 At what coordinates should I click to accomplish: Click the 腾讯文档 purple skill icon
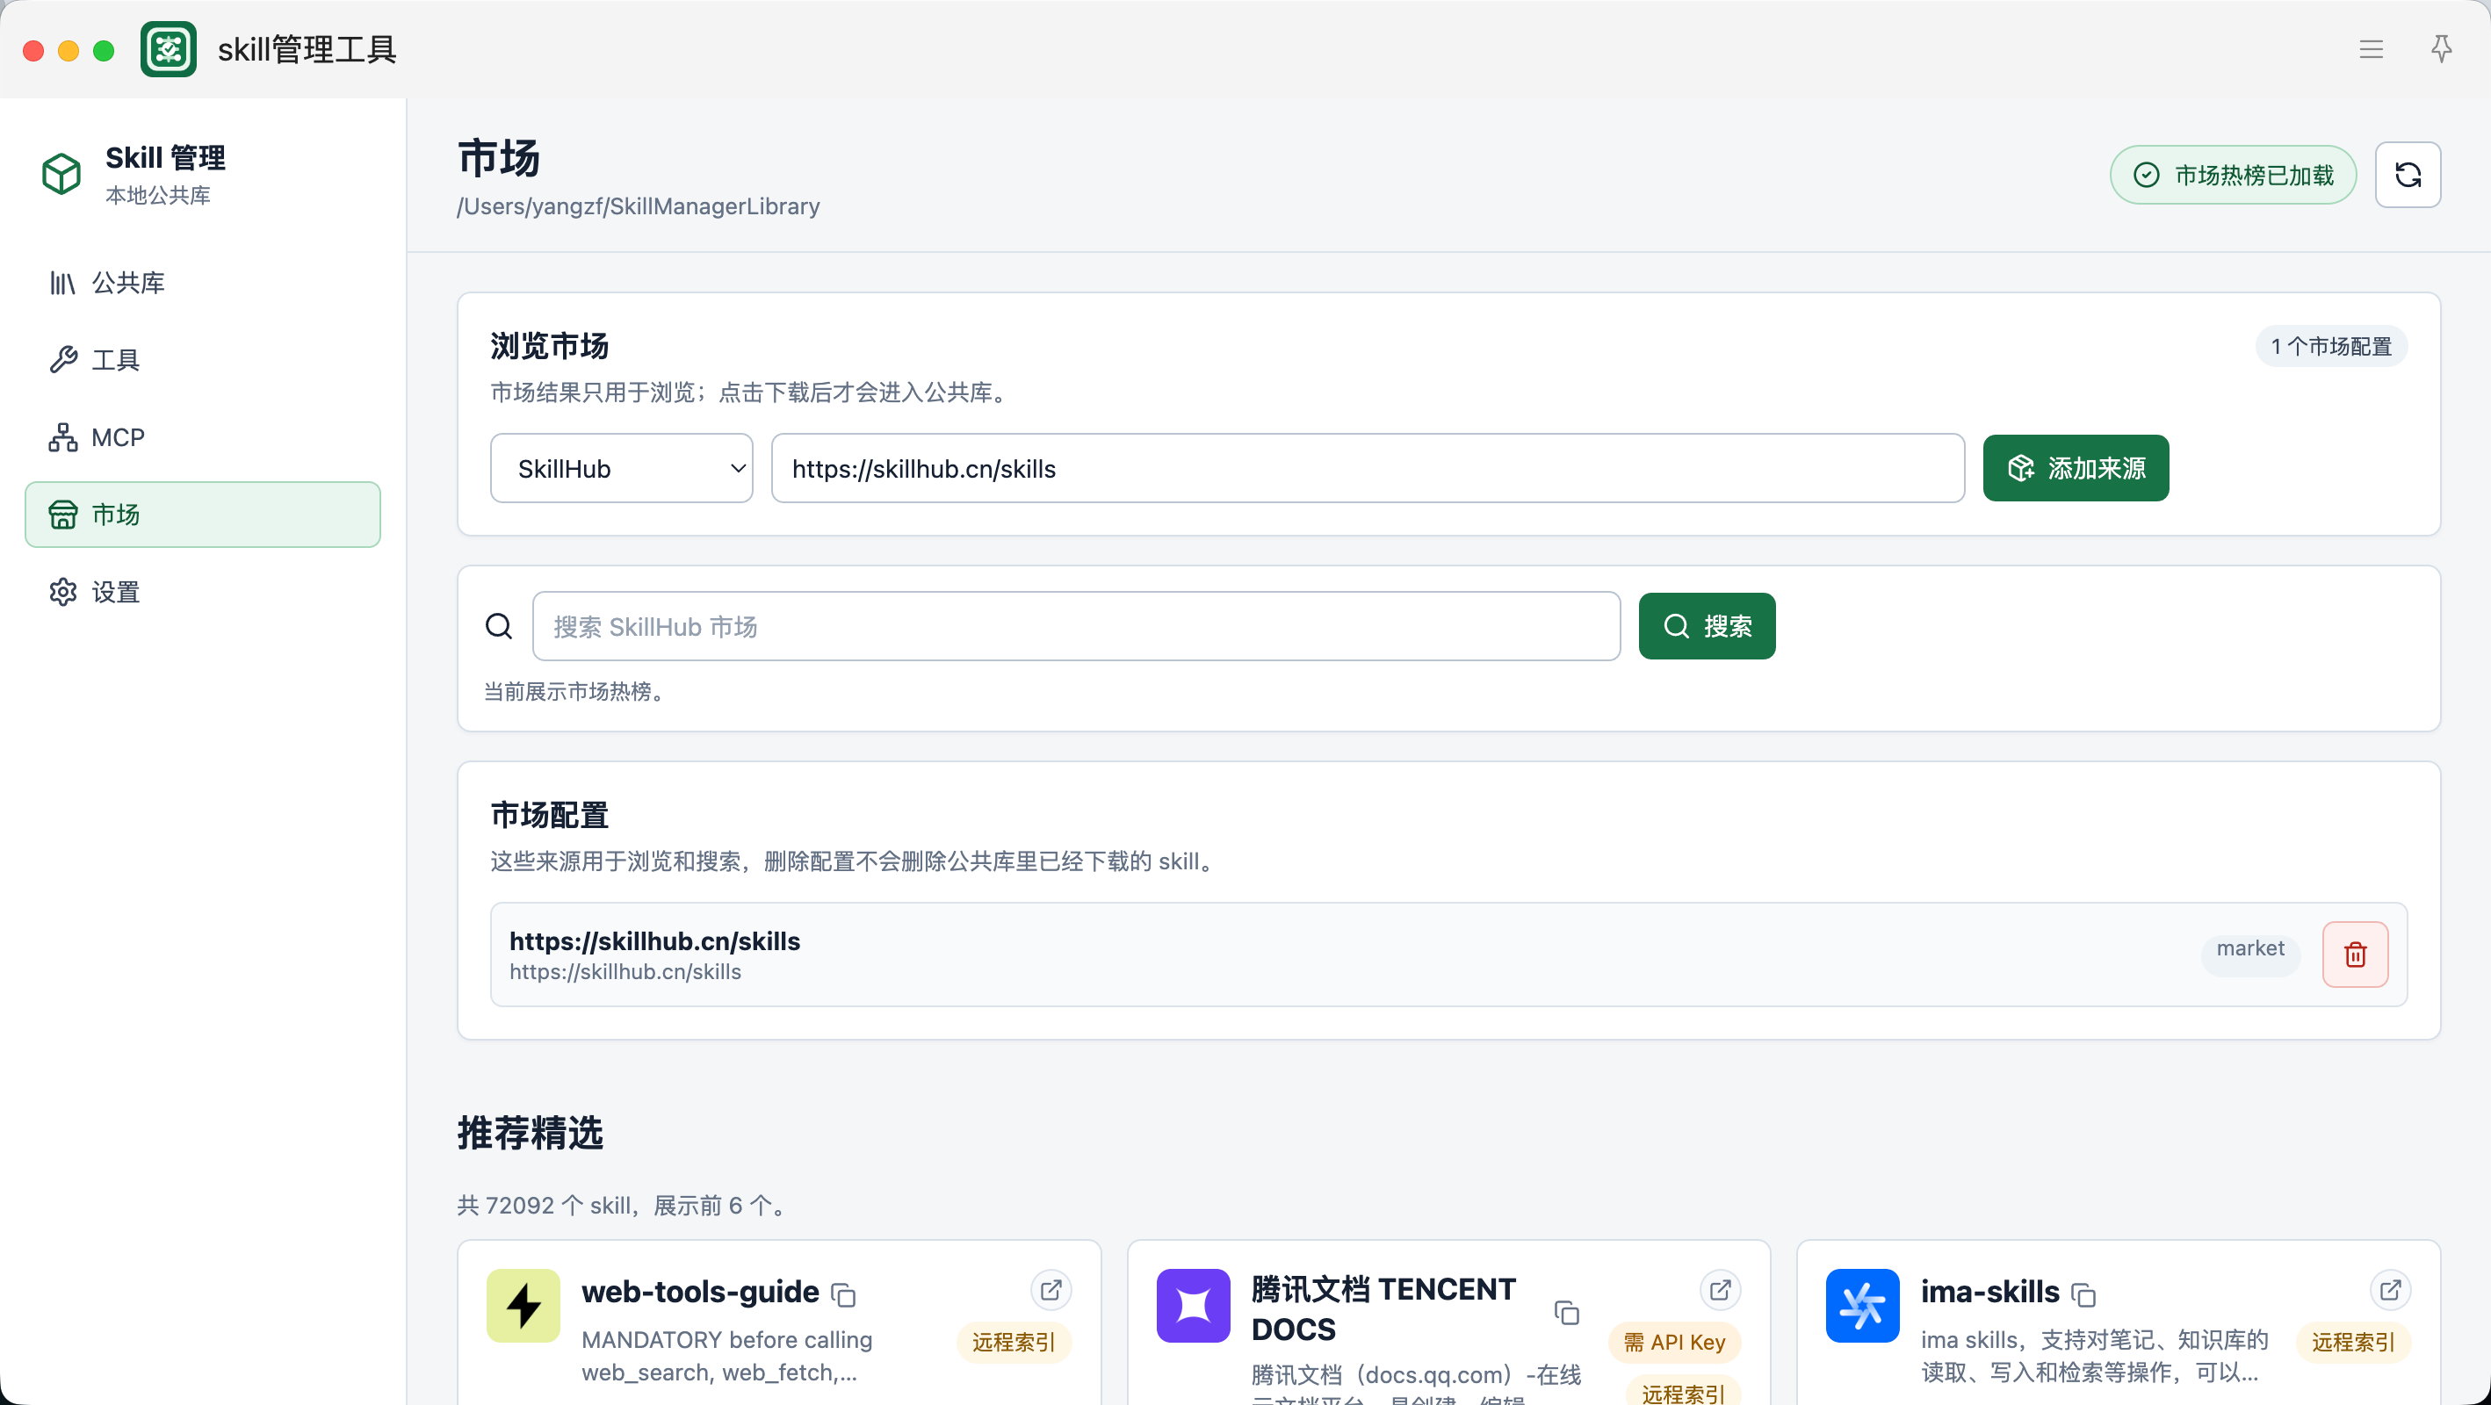1194,1306
